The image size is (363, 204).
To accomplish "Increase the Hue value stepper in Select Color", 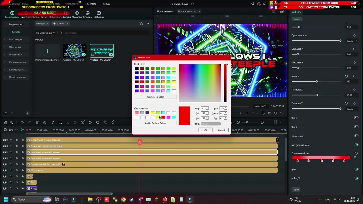I will 207,108.
